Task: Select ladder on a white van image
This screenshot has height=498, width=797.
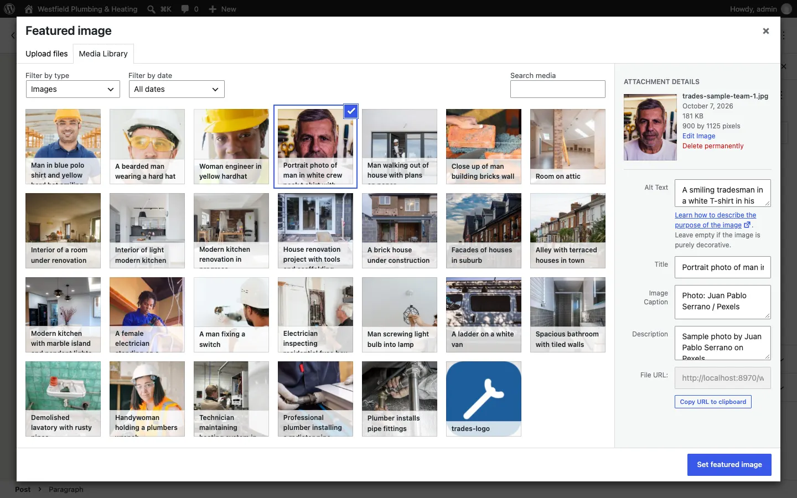Action: [x=484, y=315]
